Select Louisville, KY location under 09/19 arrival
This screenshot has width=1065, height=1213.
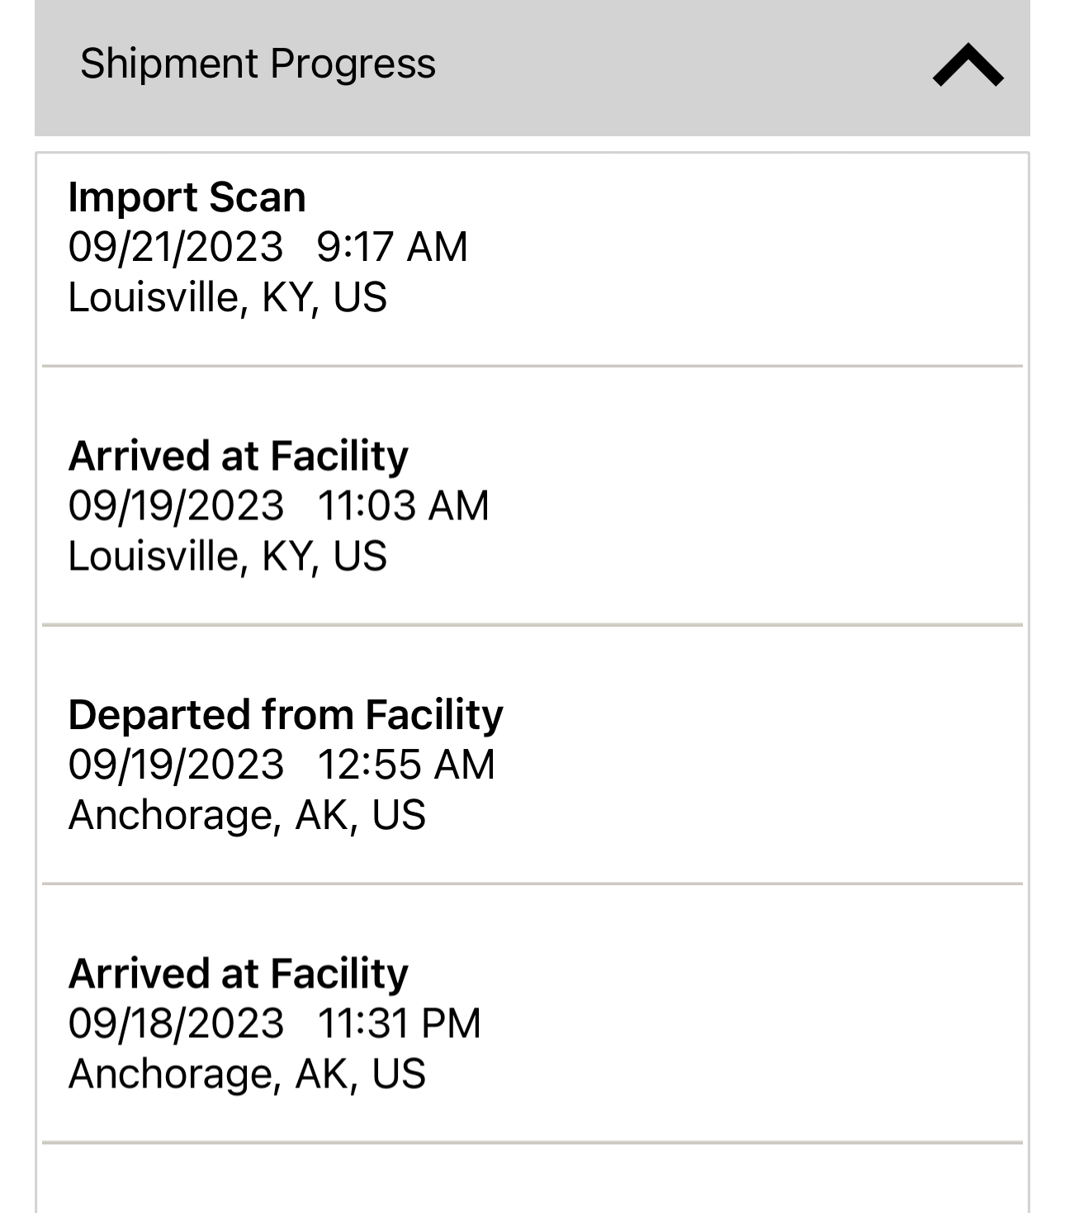coord(227,556)
